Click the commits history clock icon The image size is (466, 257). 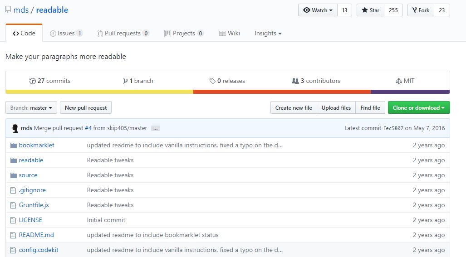tap(32, 81)
